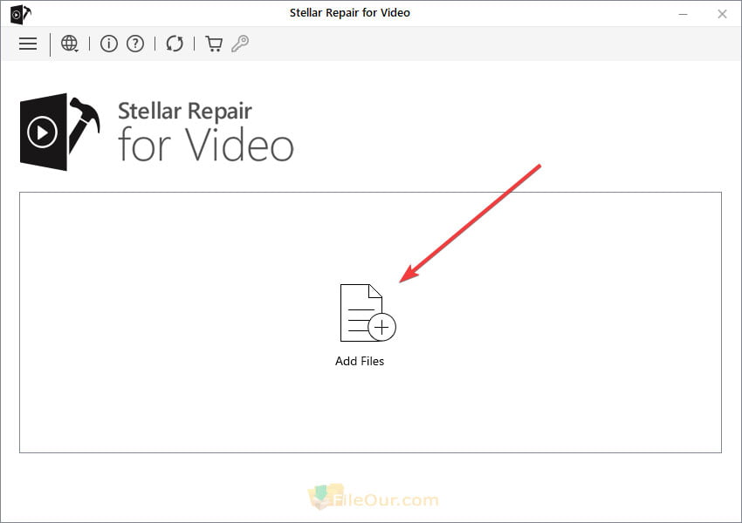Expand the small arrow beside the globe icon

coord(77,50)
